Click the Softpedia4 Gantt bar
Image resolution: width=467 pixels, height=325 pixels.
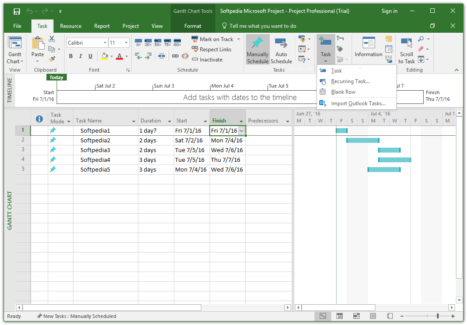click(394, 160)
